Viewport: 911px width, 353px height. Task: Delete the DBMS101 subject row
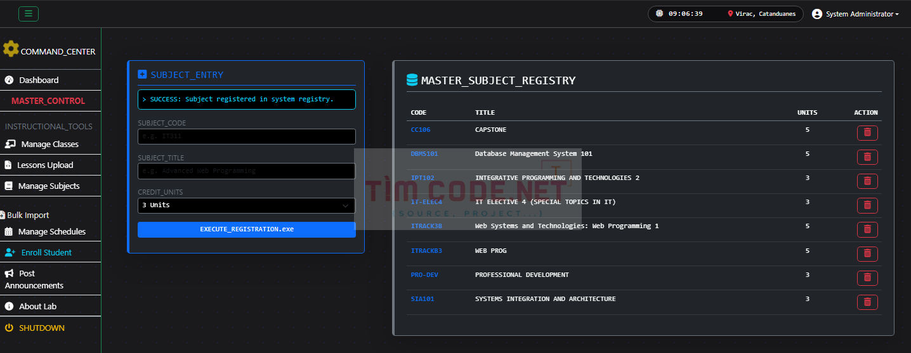coord(867,157)
